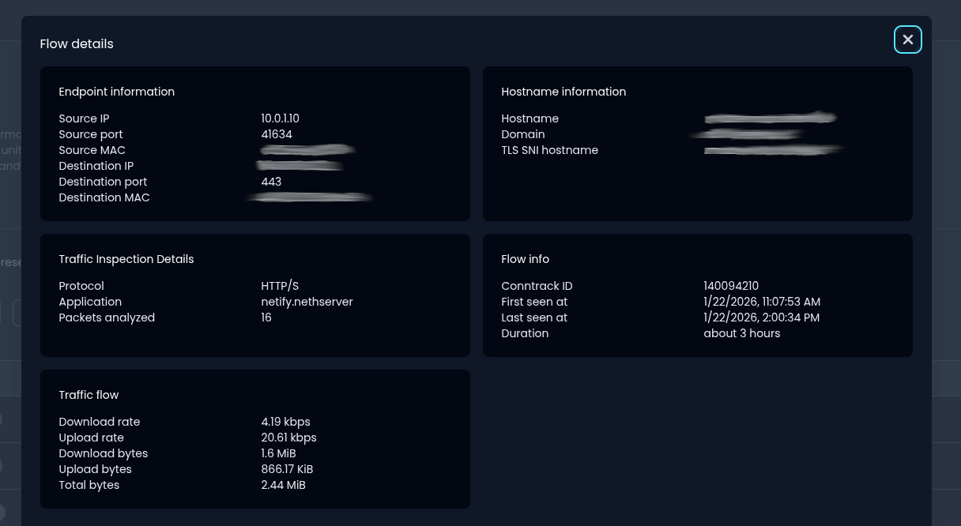Click the Upload rate value 20.61 kbps
961x526 pixels.
(288, 438)
